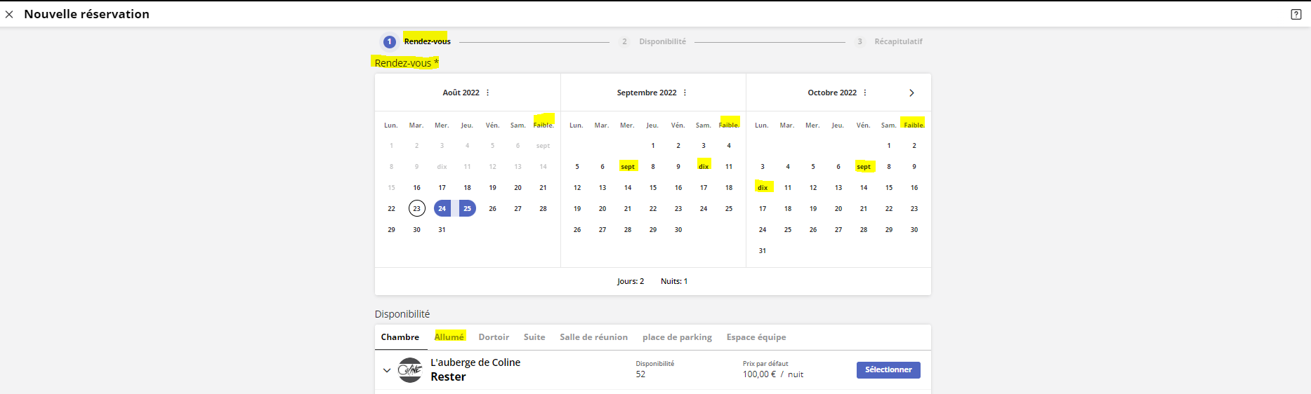Click the Sélectionner button
This screenshot has height=394, width=1311.
pos(888,369)
